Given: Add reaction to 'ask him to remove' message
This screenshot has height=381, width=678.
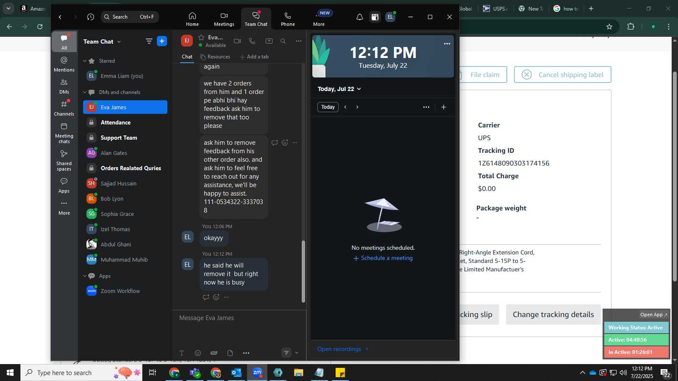Looking at the screenshot, I should [285, 143].
